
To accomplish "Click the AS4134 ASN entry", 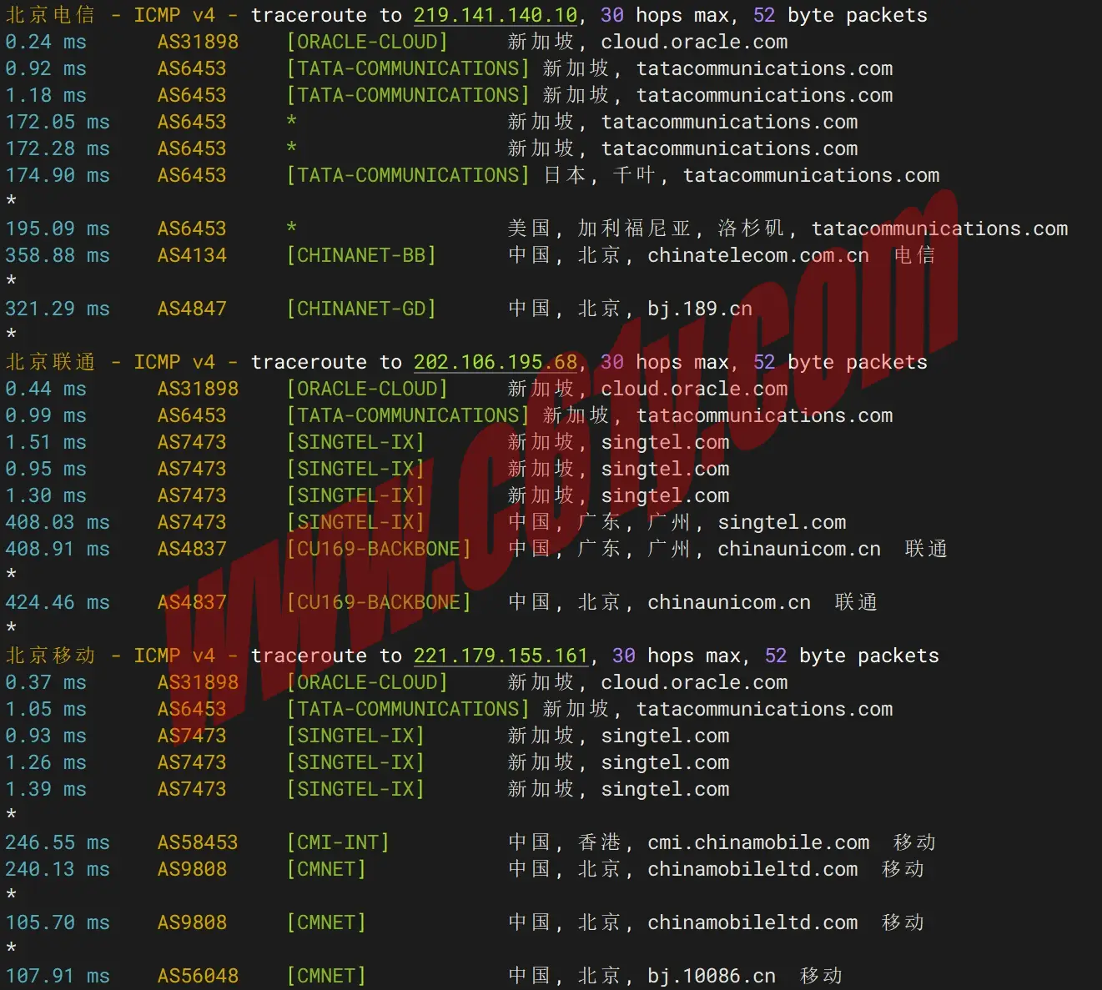I will 192,255.
